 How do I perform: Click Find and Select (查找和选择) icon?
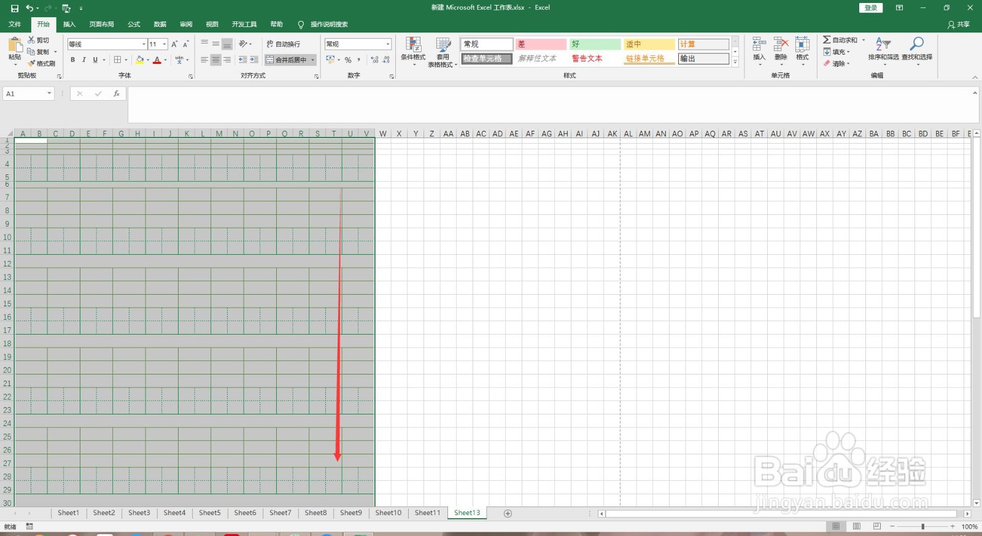(x=917, y=44)
